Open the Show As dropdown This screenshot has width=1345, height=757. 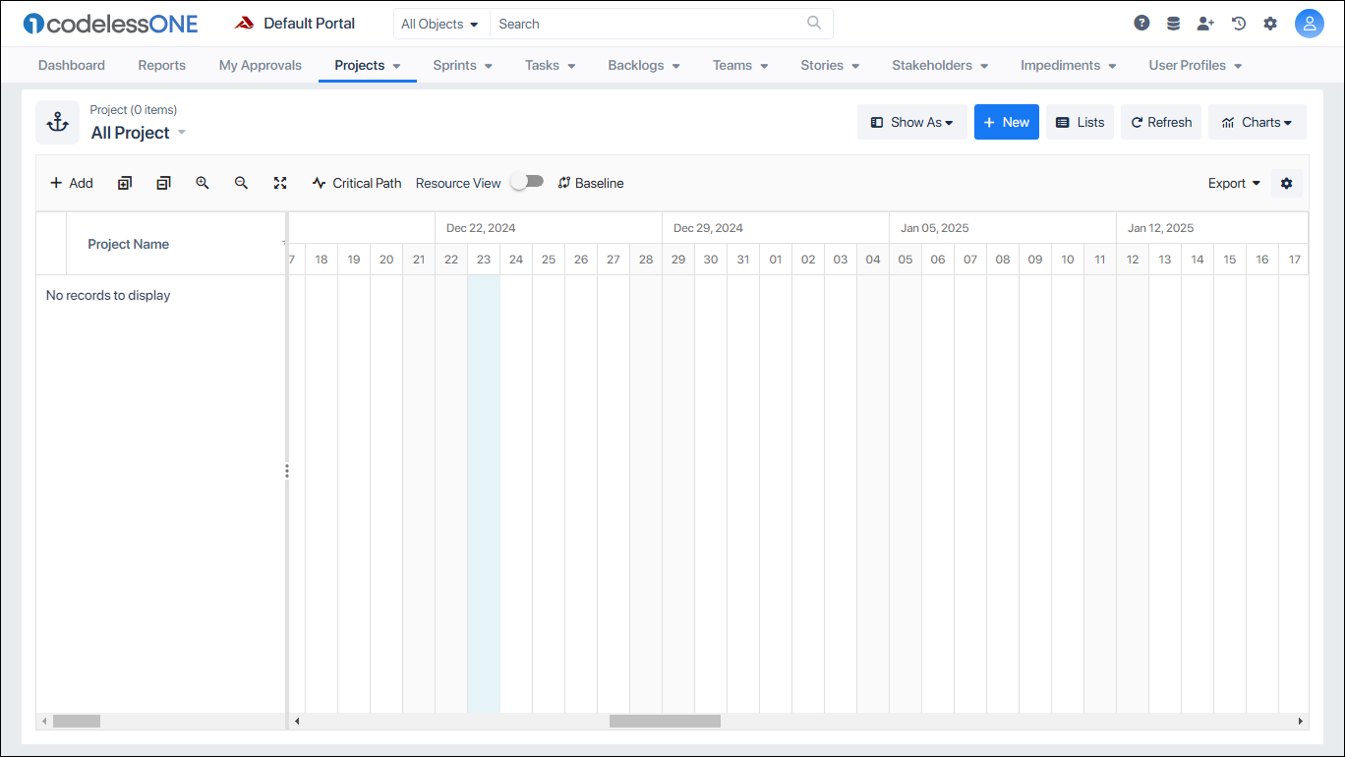click(911, 122)
